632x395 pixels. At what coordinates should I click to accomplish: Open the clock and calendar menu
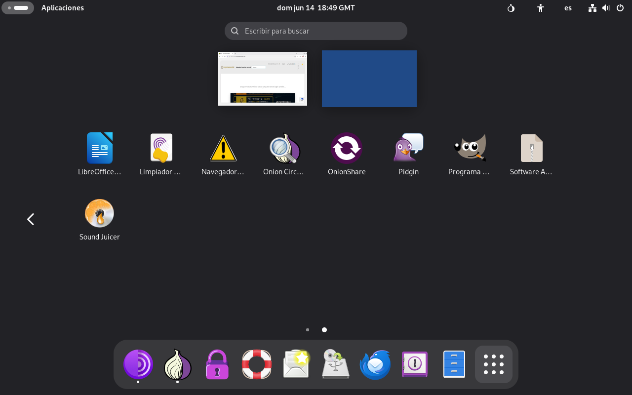pos(316,8)
